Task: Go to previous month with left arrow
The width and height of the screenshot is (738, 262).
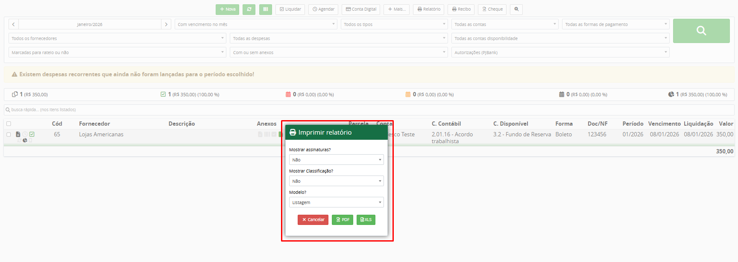Action: point(14,24)
